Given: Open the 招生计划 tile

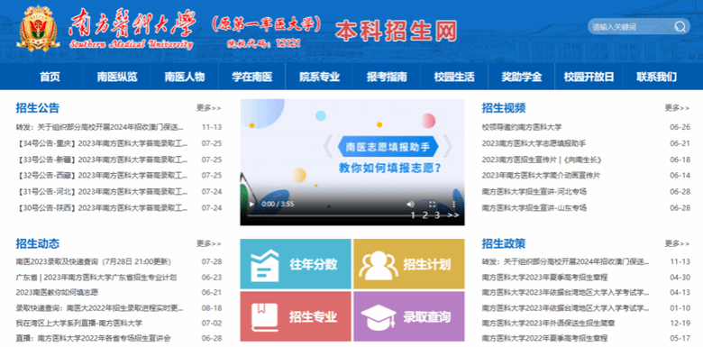Looking at the screenshot, I should click(x=409, y=264).
